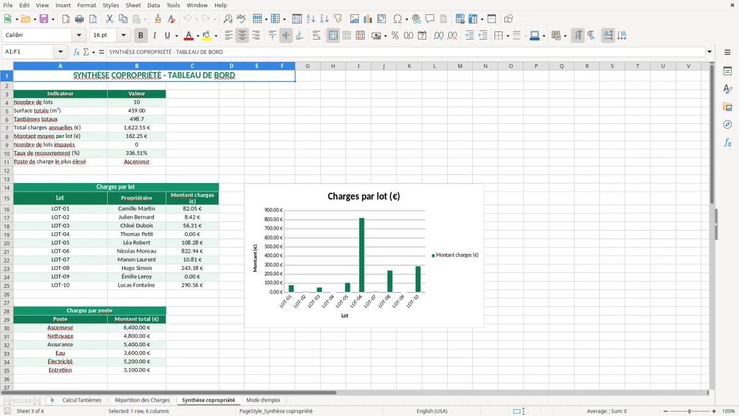Expand the formula bar with its arrow
The image size is (739, 416).
[x=709, y=52]
